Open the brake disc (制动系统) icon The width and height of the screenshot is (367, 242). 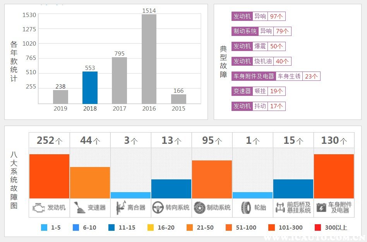point(199,208)
